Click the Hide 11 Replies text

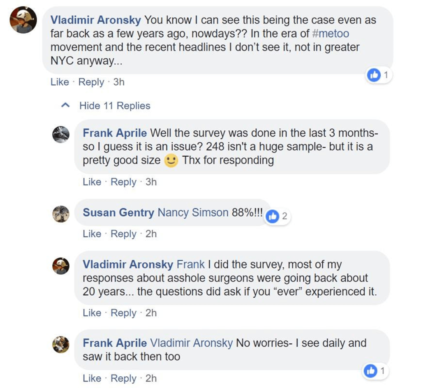tap(115, 106)
